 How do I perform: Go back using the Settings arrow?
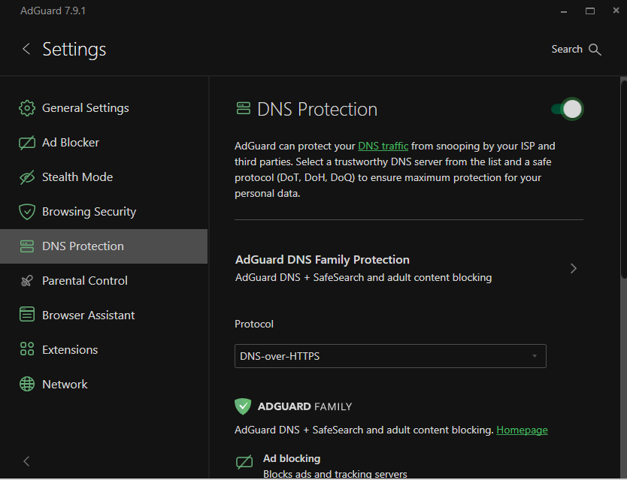pyautogui.click(x=26, y=50)
